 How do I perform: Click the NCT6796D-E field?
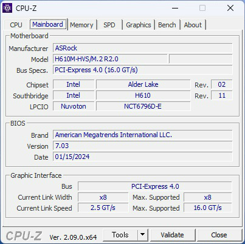coord(143,106)
